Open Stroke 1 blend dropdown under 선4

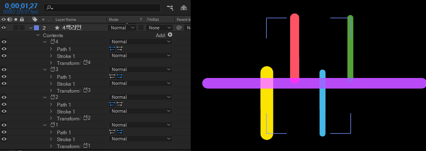point(140,56)
